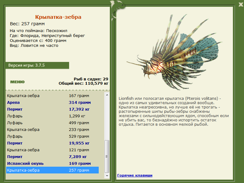The height and width of the screenshot is (183, 244).
Task: Select the Пермит 17,392 кг row
Action: tap(52, 109)
